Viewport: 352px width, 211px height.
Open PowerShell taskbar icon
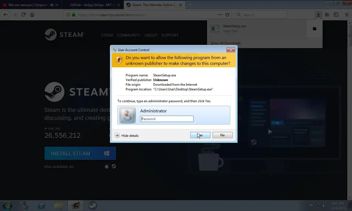(x=42, y=206)
